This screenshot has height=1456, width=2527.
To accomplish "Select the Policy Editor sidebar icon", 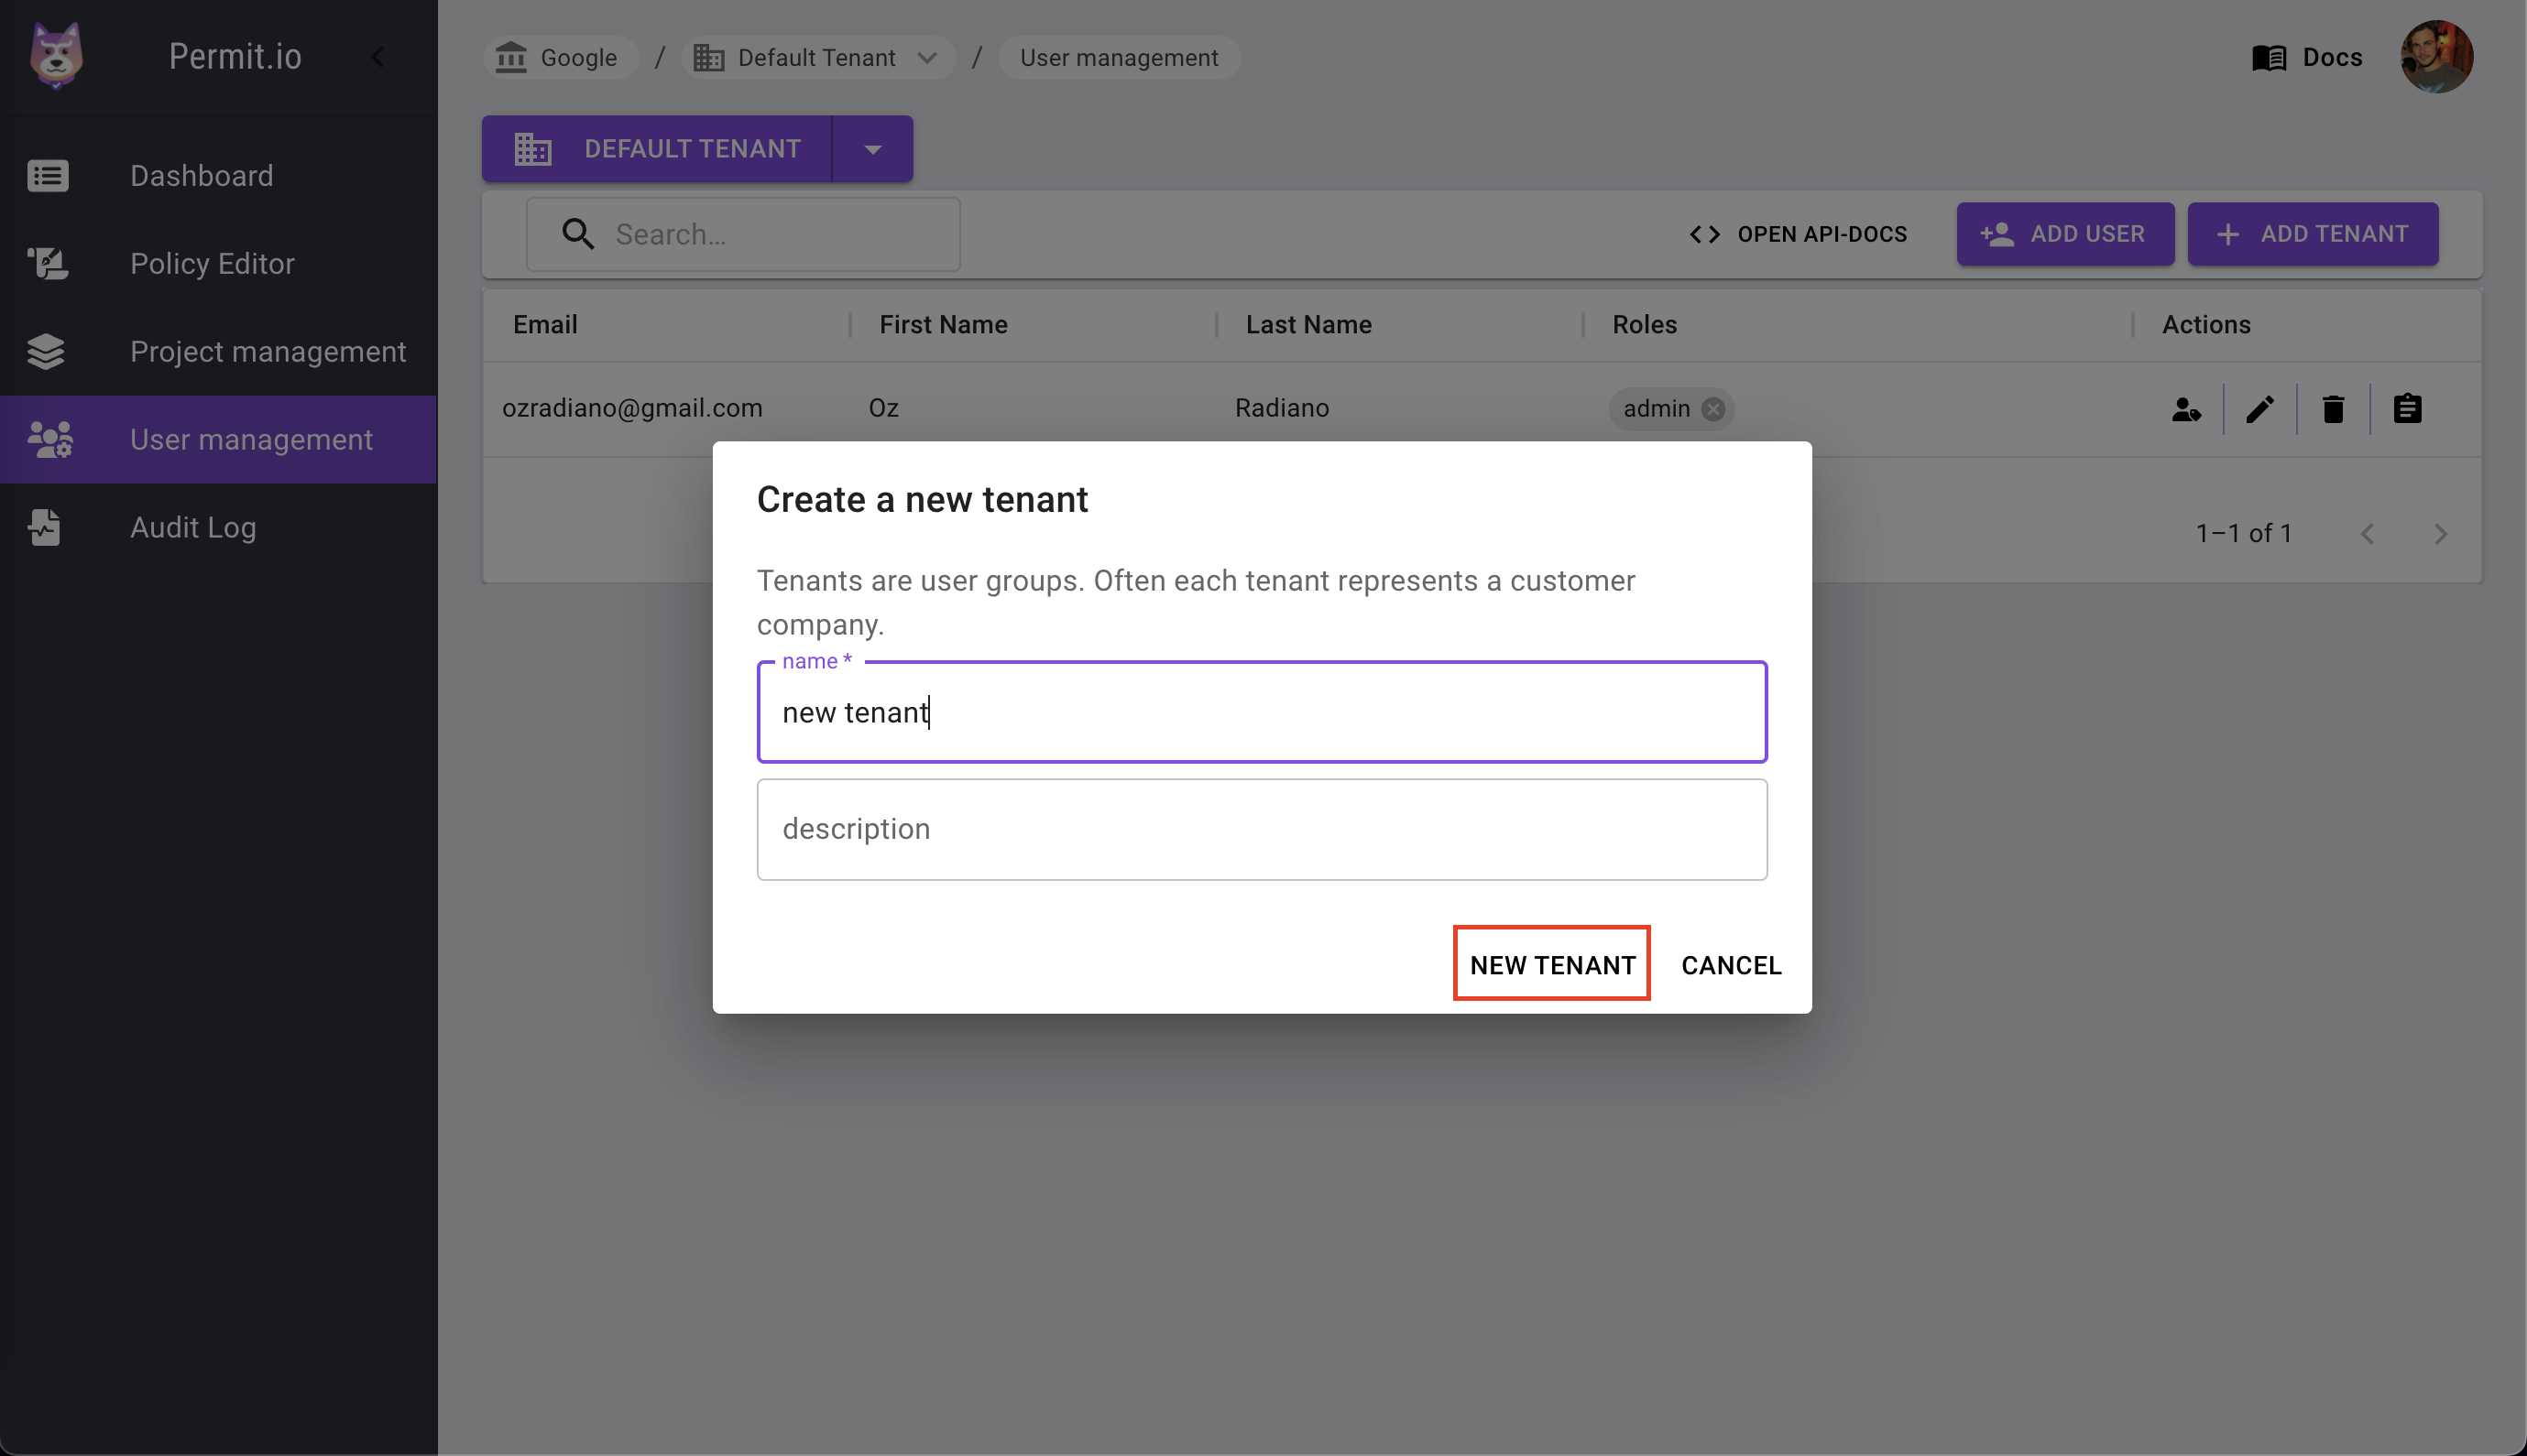I will click(x=47, y=263).
